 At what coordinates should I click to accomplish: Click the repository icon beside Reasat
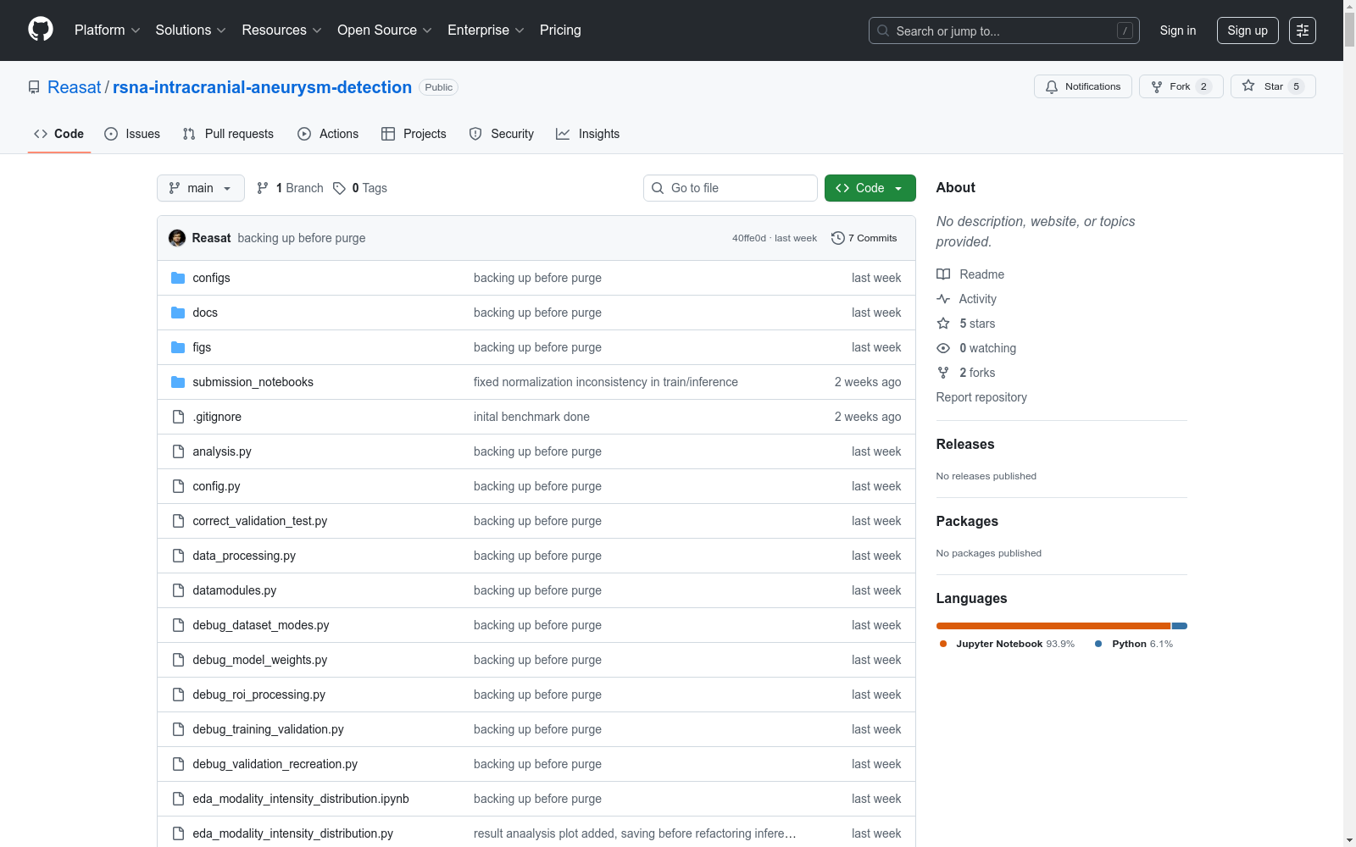(x=34, y=87)
